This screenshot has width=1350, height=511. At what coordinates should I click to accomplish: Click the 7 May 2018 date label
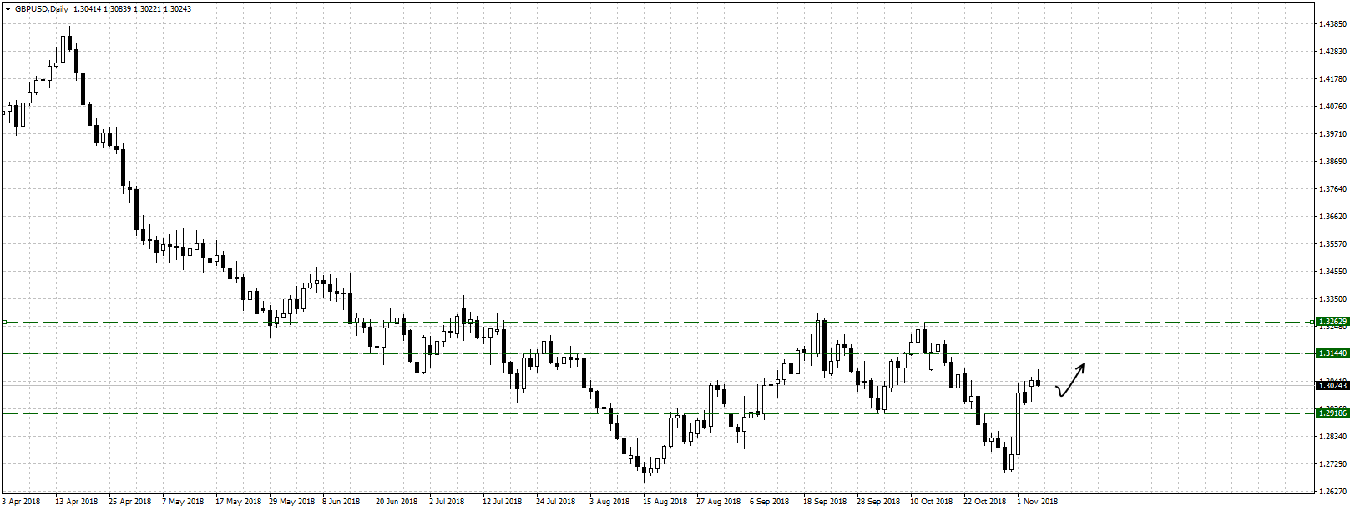click(183, 502)
